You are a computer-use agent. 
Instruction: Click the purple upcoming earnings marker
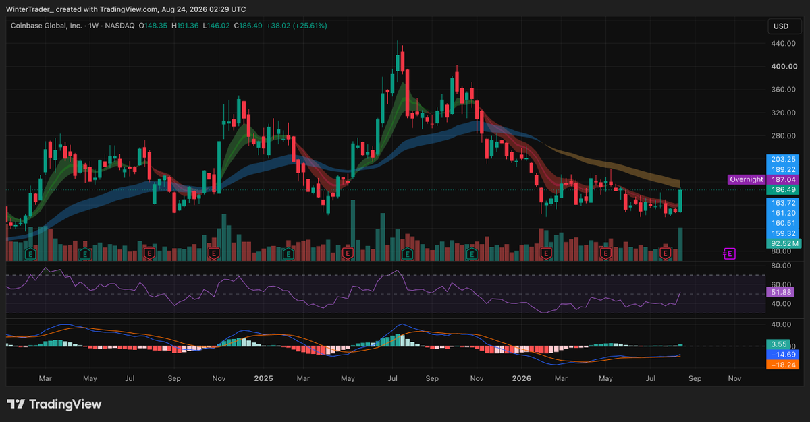[x=730, y=254]
